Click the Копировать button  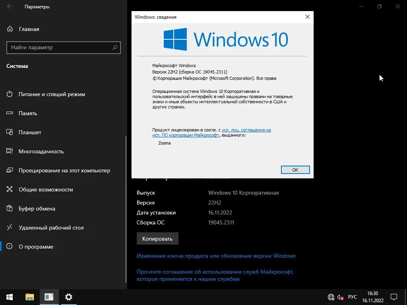(x=157, y=239)
